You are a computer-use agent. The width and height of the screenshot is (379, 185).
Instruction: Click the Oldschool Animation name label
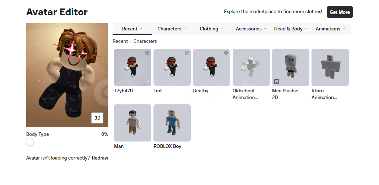coord(245,94)
